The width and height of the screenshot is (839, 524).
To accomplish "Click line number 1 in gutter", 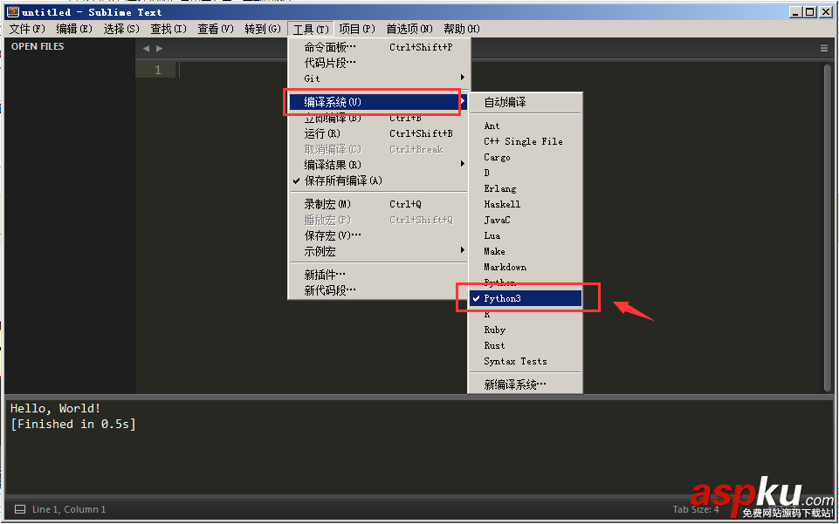I will [x=157, y=70].
